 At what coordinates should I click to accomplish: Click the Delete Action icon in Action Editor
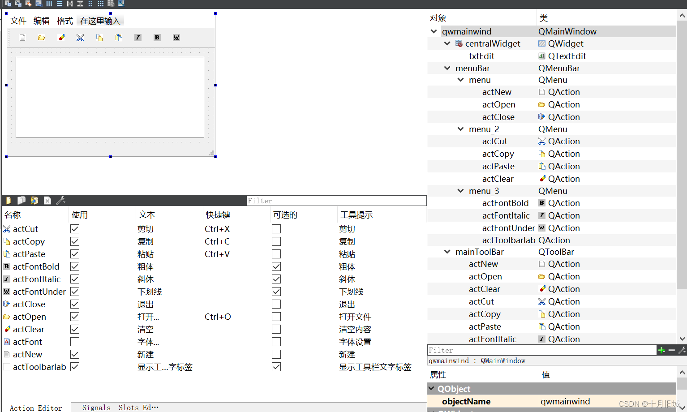click(47, 200)
